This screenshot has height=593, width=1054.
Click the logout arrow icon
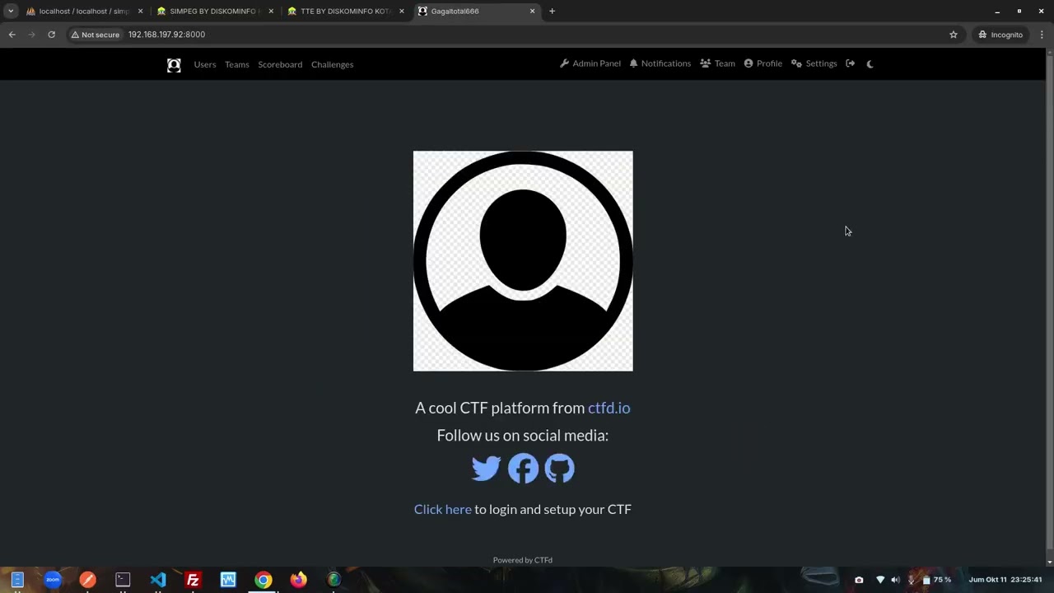click(x=850, y=63)
